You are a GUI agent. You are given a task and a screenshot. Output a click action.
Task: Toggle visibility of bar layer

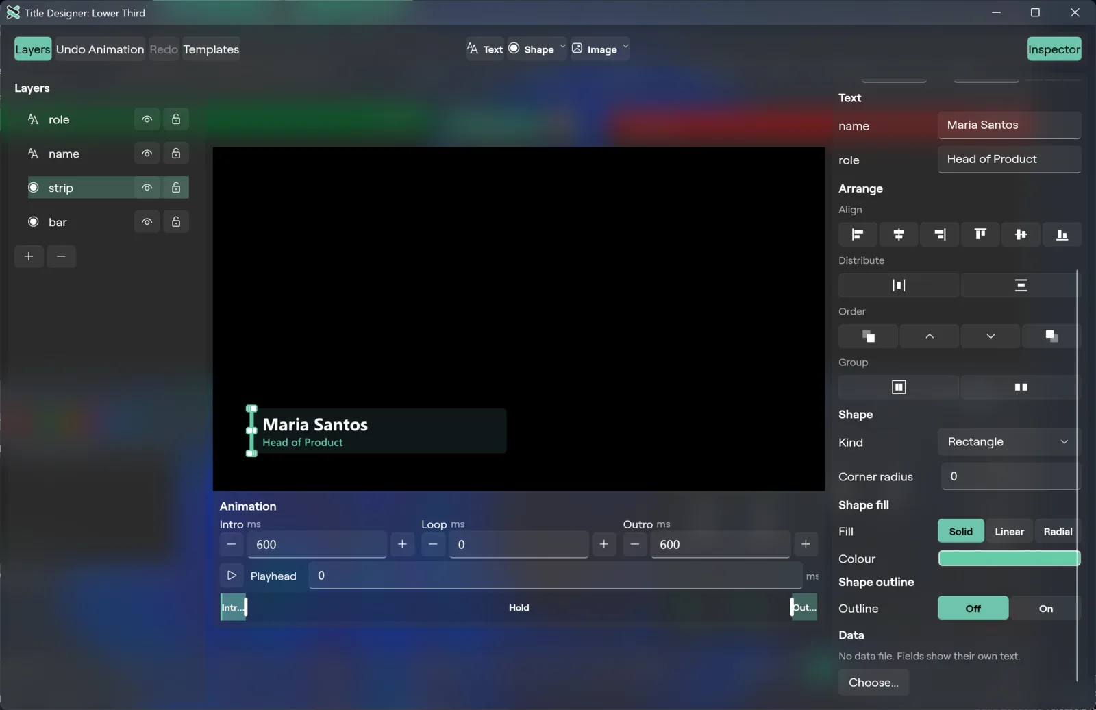(x=147, y=222)
